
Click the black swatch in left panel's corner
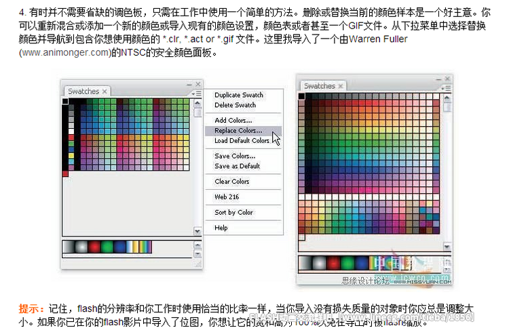pyautogui.click(x=65, y=102)
